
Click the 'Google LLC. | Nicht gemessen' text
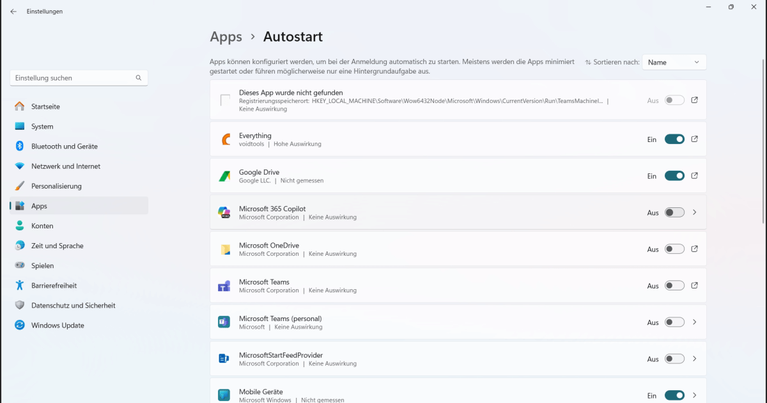pos(281,181)
